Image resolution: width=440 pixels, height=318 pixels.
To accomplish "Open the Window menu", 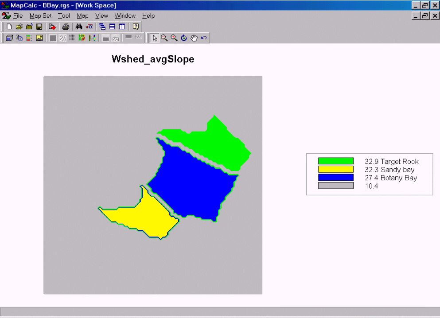I will 125,16.
